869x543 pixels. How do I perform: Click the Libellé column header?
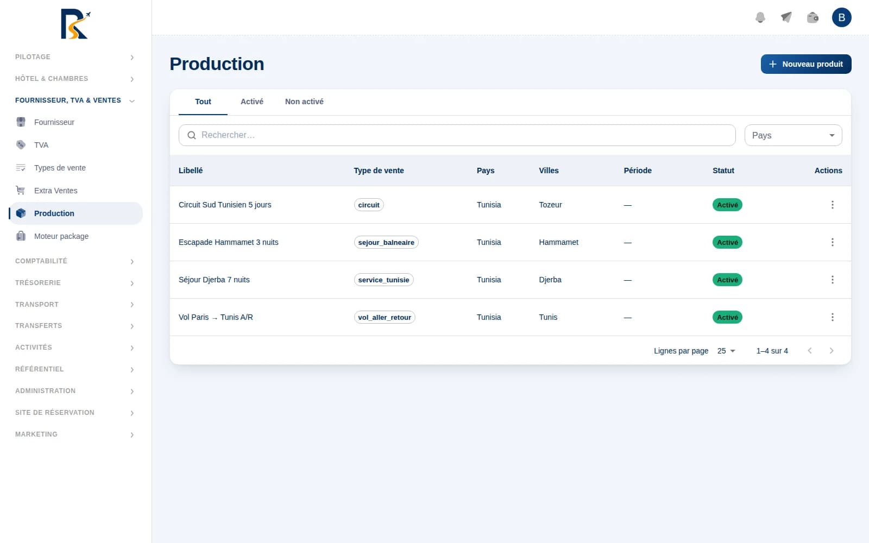click(x=191, y=171)
